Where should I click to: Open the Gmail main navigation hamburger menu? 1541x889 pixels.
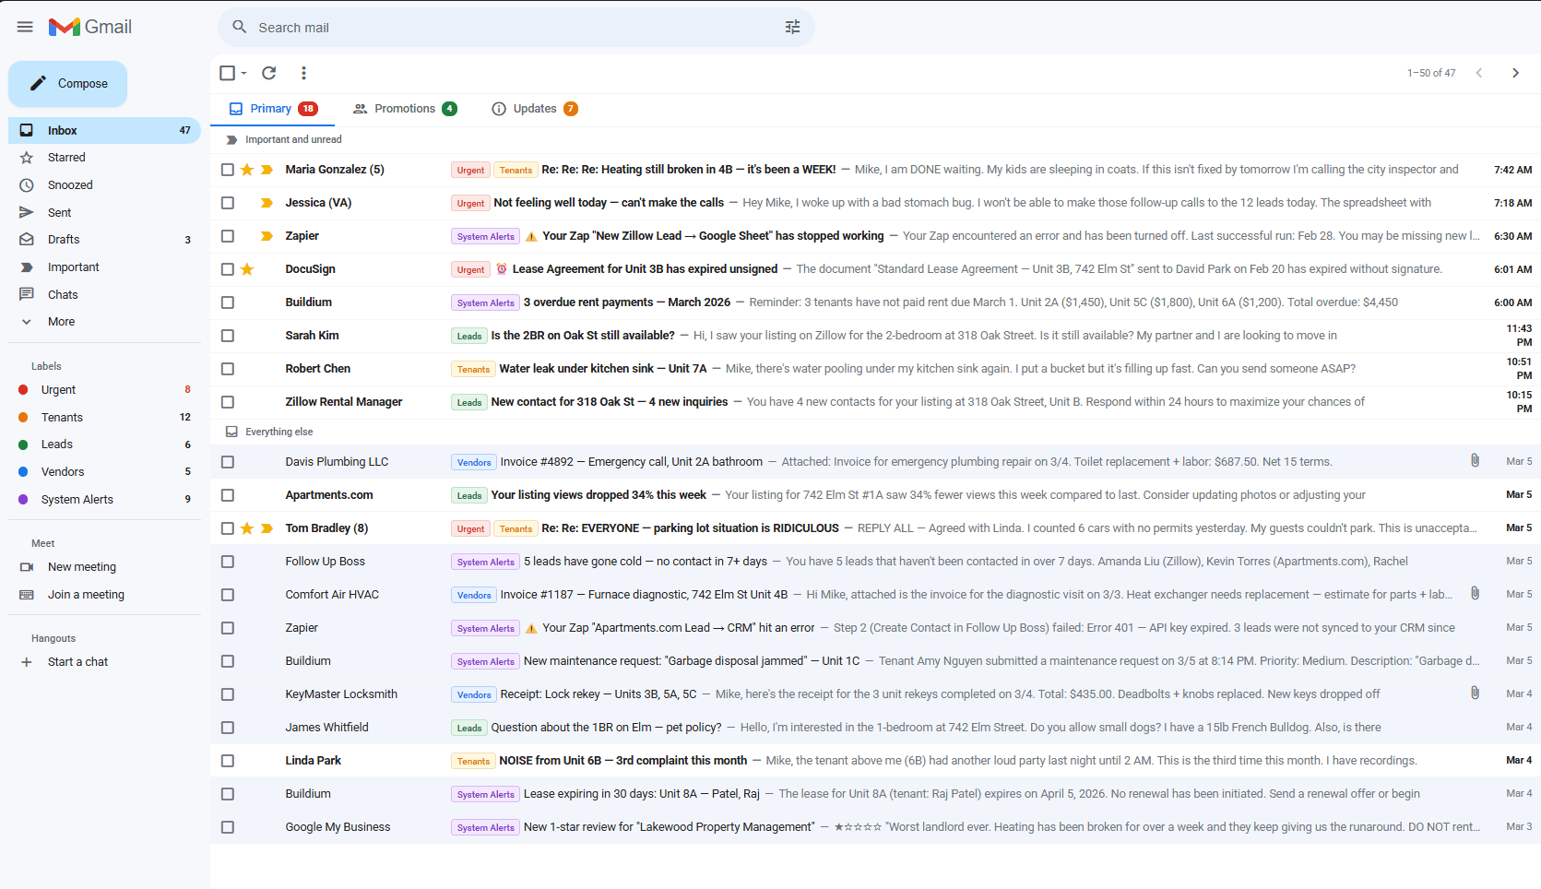[25, 27]
